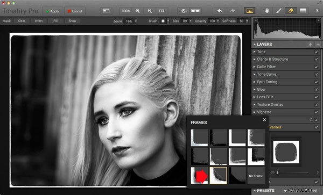Expand the PRESETS panel
Screen dimensions: 323x195
click(x=265, y=191)
